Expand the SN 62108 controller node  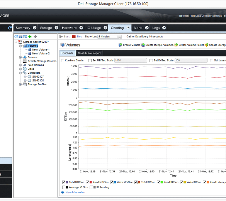pos(25,81)
